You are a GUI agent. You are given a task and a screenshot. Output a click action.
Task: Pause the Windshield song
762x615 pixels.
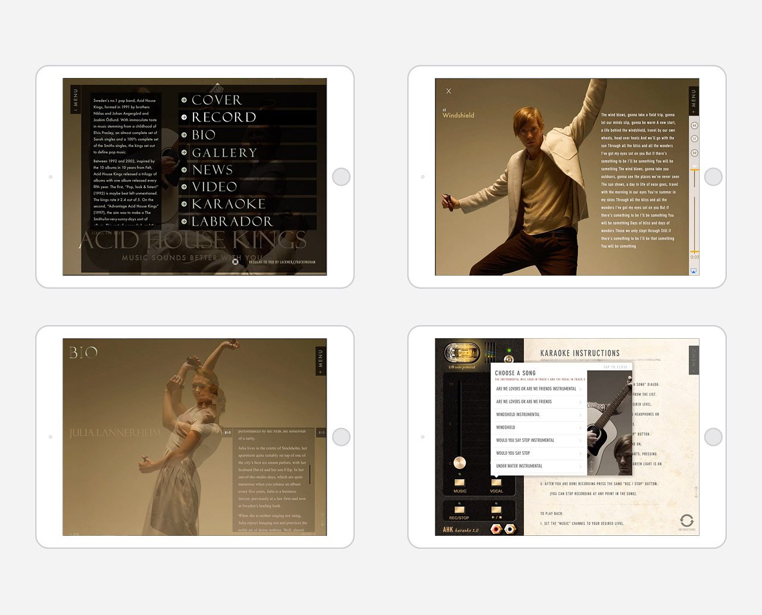tap(694, 139)
